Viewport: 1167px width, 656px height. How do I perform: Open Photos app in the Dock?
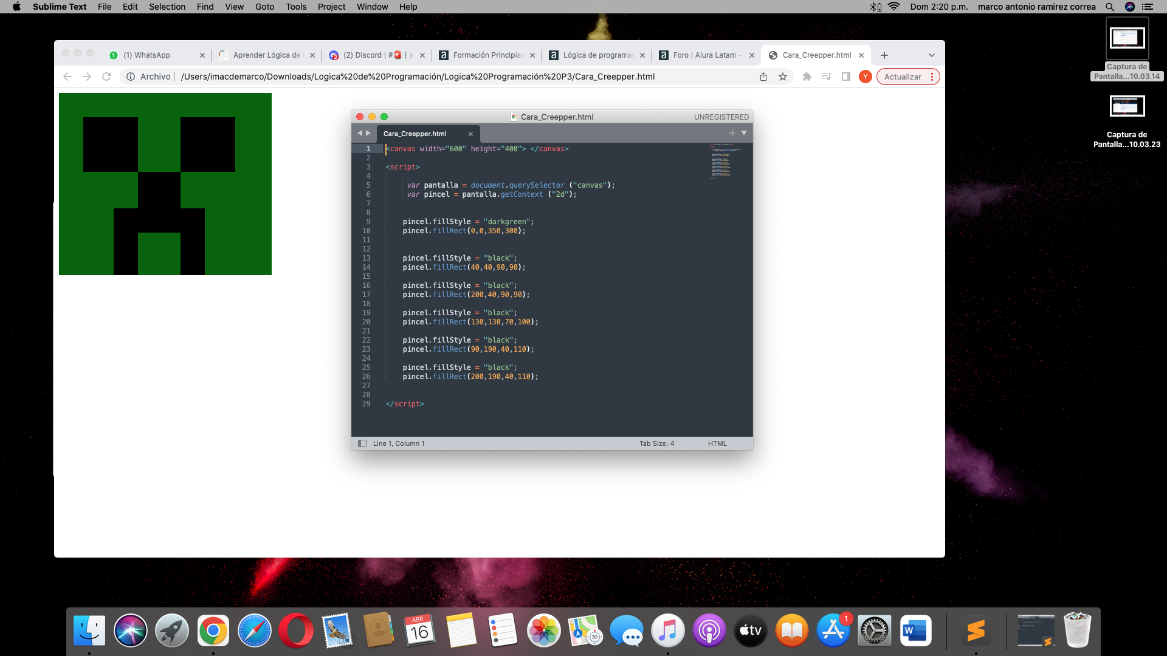click(544, 631)
